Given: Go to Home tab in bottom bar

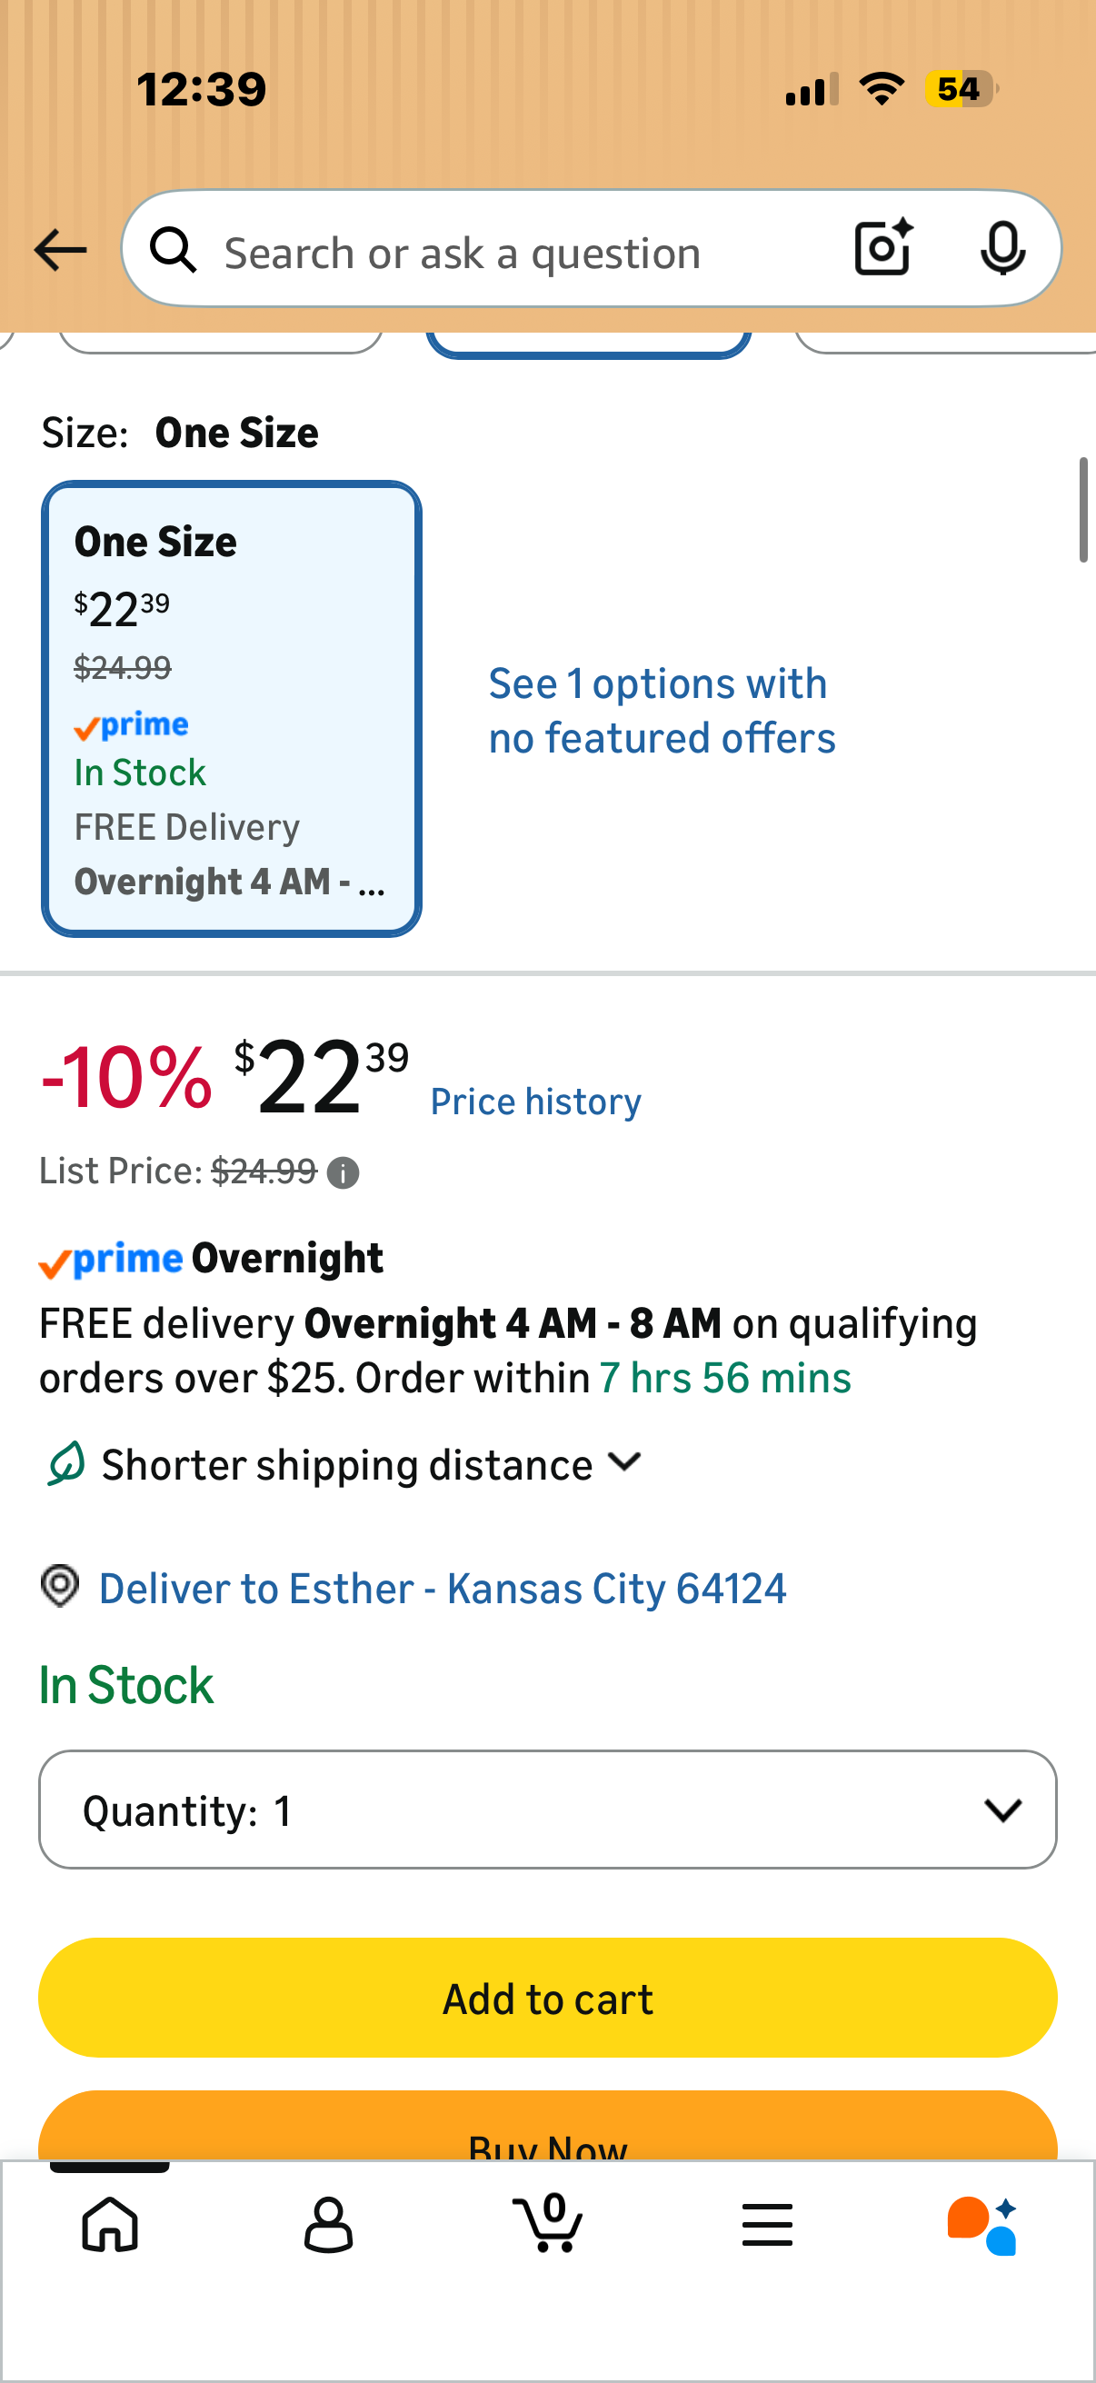Looking at the screenshot, I should click(x=110, y=2225).
